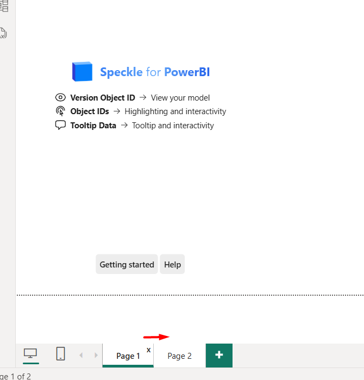
Task: Switch to the Page 1 tab
Action: [128, 356]
